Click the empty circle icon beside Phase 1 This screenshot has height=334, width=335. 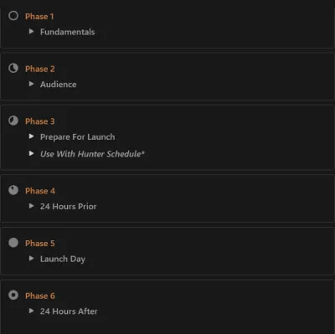(x=13, y=16)
